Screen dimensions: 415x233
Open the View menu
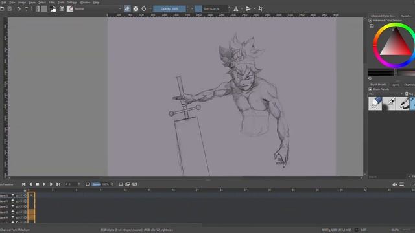[x=12, y=3]
